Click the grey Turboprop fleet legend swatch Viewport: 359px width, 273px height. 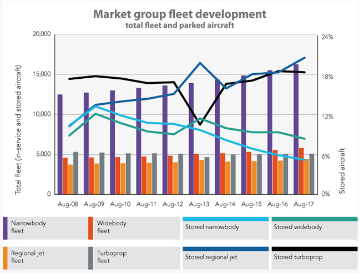pos(91,257)
